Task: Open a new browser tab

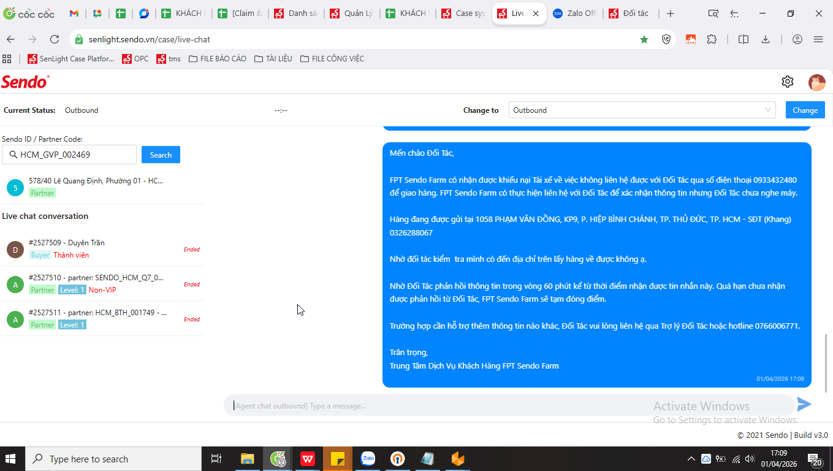Action: [671, 13]
